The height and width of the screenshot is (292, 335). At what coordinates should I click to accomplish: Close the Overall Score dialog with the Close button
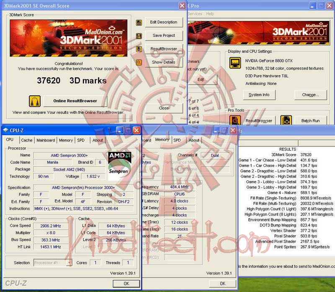[164, 108]
